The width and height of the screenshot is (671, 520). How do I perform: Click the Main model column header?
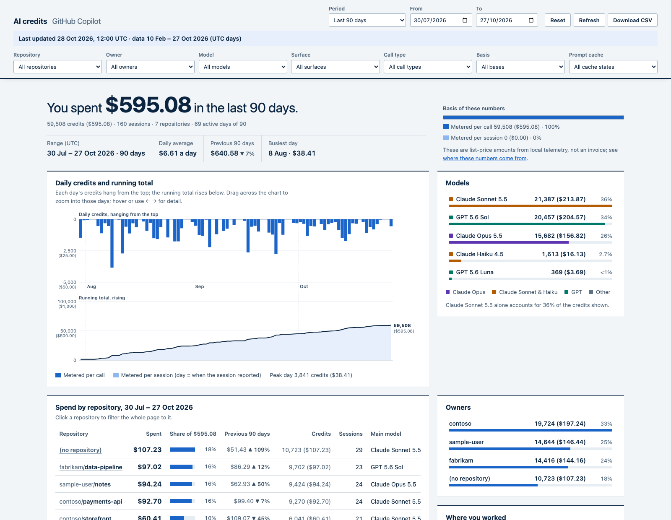coord(386,434)
